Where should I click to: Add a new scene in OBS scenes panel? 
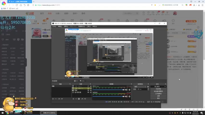pos(53,99)
